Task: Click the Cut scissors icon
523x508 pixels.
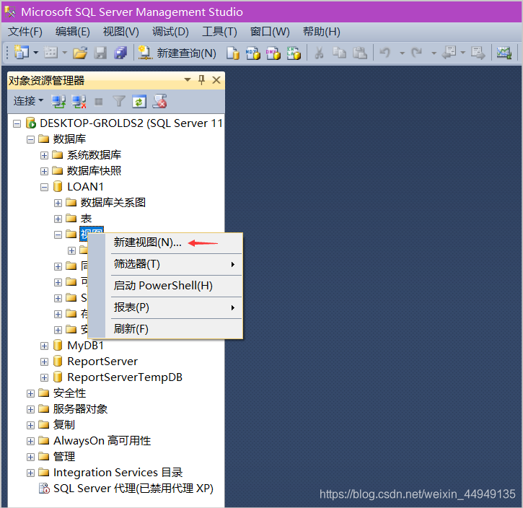Action: (x=319, y=53)
